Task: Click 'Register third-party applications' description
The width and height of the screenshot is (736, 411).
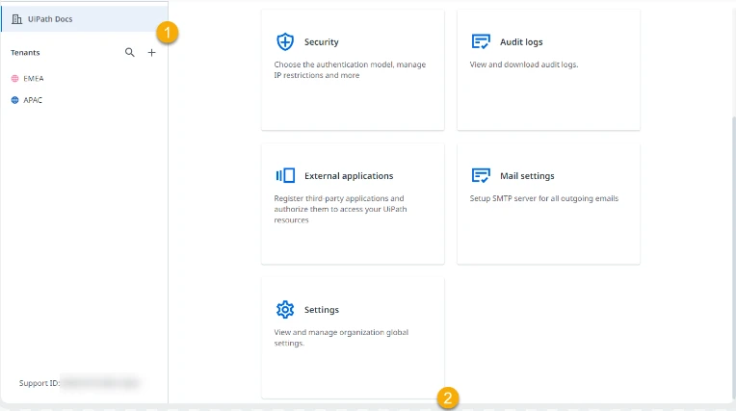Action: pos(340,209)
